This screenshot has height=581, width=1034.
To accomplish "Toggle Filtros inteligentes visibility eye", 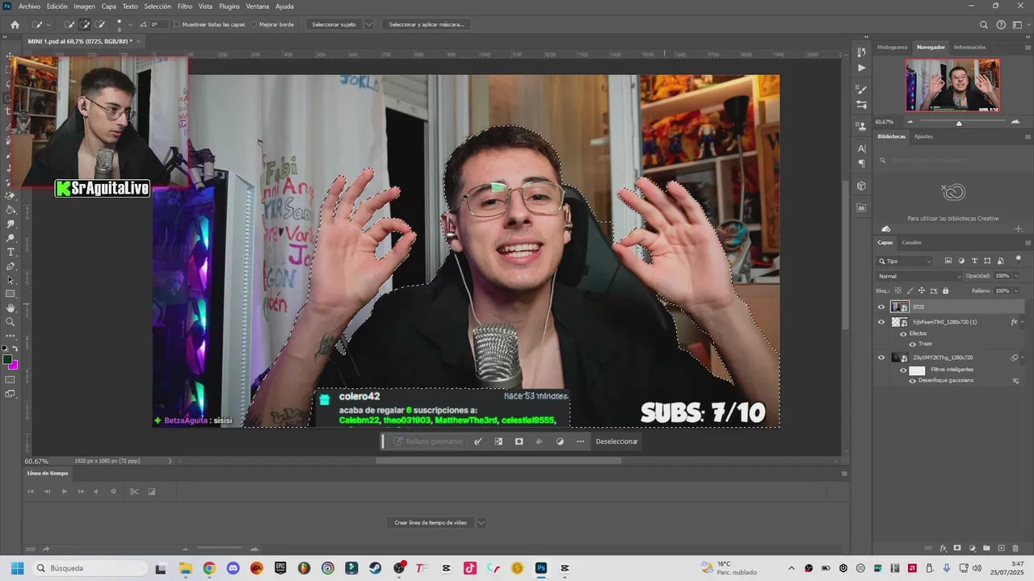I will pyautogui.click(x=903, y=370).
